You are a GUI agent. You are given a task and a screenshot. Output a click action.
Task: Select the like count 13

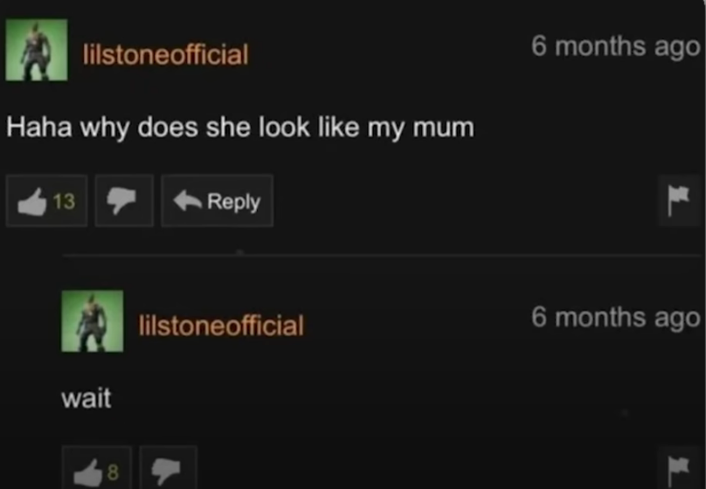click(64, 201)
